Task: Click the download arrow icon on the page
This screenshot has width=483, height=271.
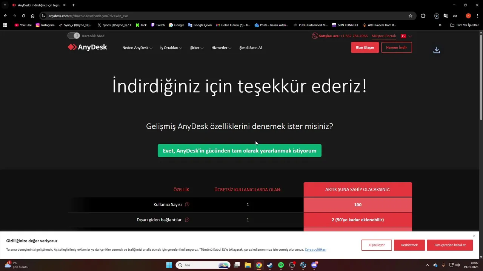Action: click(437, 50)
